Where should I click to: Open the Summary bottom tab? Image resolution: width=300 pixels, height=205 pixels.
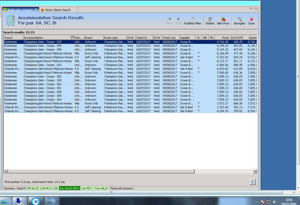point(9,188)
